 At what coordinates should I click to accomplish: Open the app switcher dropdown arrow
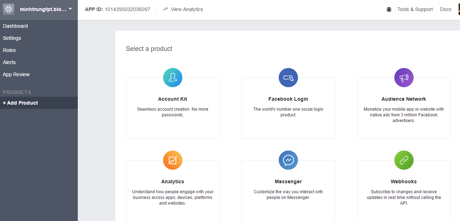[70, 9]
